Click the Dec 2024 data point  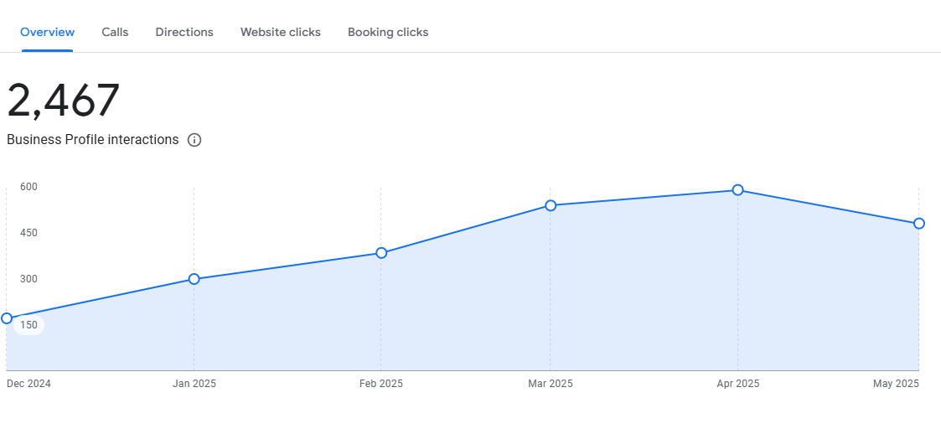tap(7, 318)
